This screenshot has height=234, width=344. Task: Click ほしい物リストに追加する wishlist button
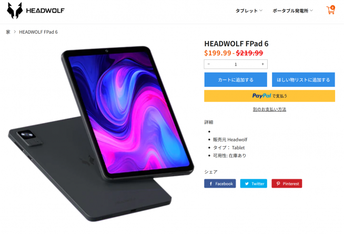(303, 79)
